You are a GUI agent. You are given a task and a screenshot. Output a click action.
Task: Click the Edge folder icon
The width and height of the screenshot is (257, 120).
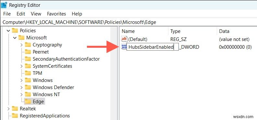pyautogui.click(x=28, y=101)
